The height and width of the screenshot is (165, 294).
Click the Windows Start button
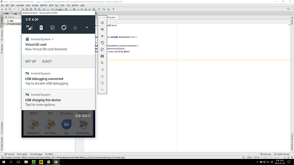tap(4, 162)
